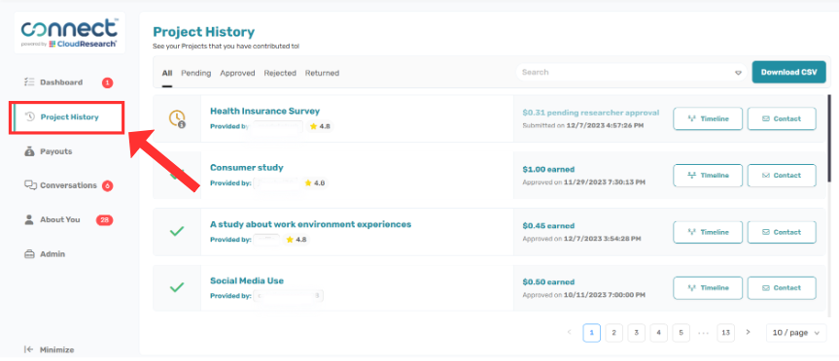The width and height of the screenshot is (839, 361).
Task: Switch to the Returned tab
Action: (322, 73)
